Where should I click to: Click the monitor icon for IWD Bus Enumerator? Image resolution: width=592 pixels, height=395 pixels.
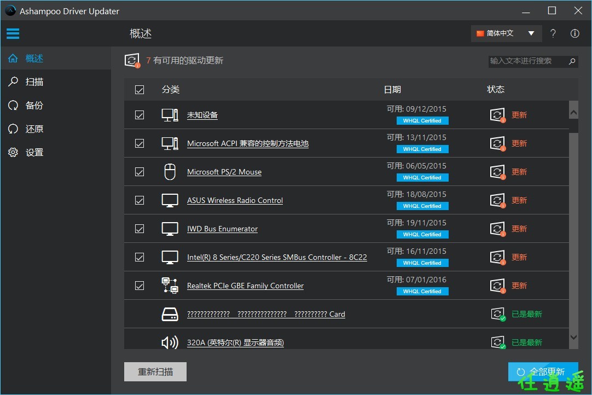(x=170, y=229)
